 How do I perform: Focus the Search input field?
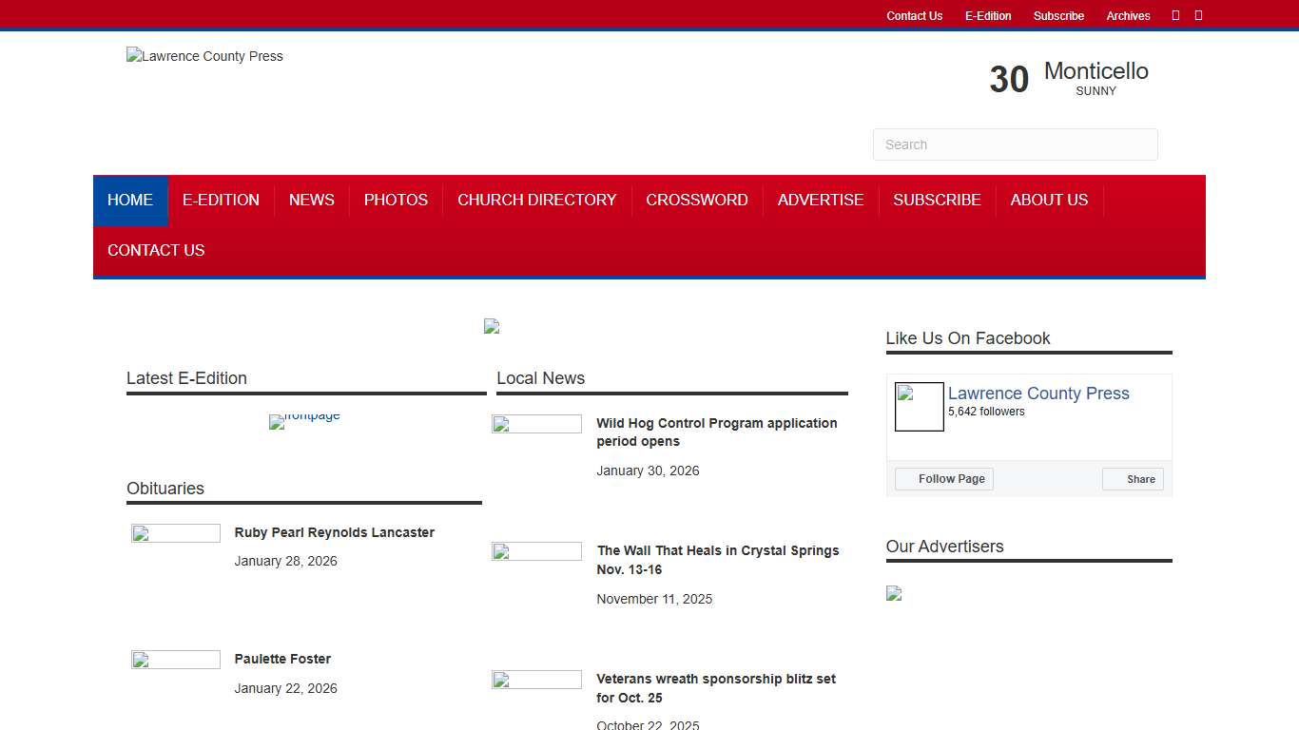tap(1015, 144)
